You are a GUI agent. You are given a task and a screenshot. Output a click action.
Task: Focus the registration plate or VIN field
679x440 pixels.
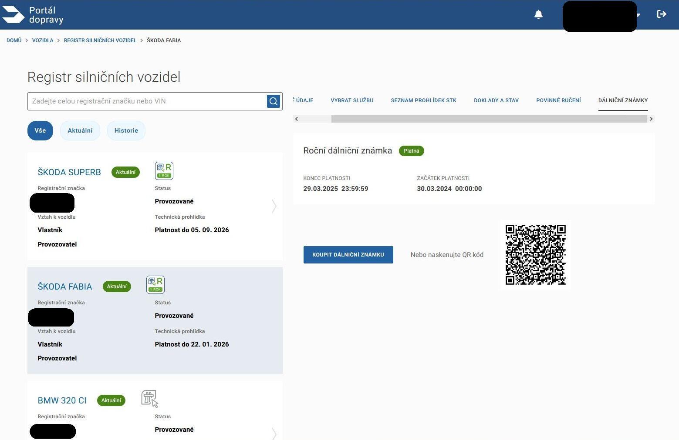(147, 101)
